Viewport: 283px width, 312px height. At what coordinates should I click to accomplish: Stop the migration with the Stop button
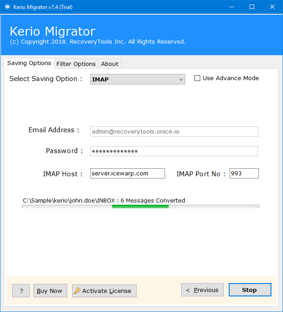click(250, 290)
